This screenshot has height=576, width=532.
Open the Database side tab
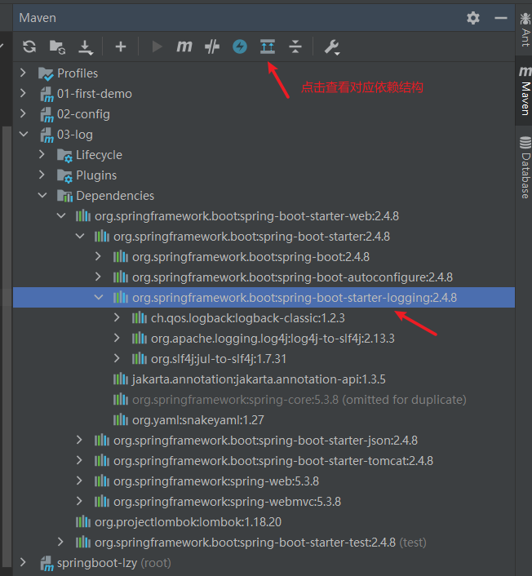click(525, 167)
